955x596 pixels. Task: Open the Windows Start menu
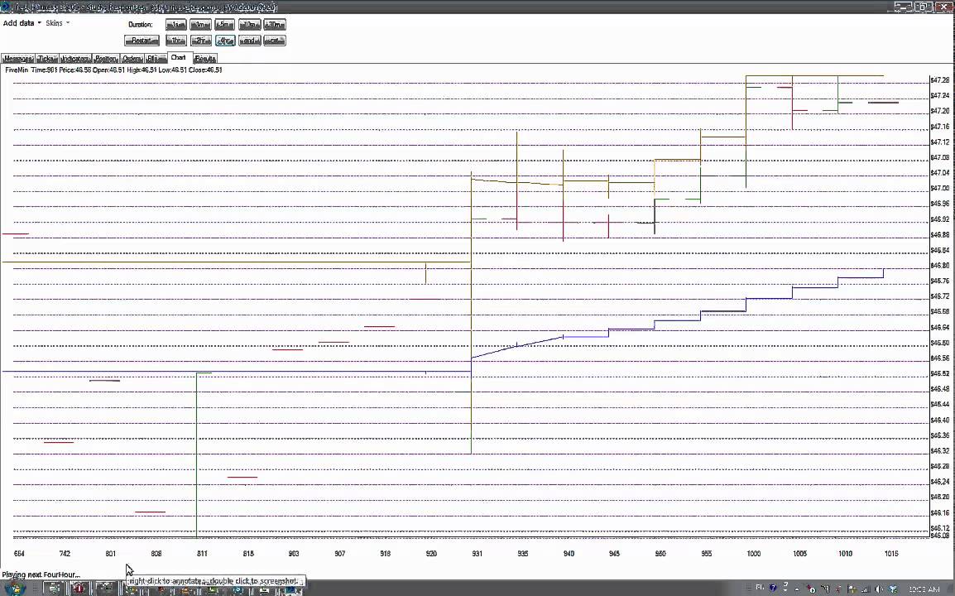point(13,589)
